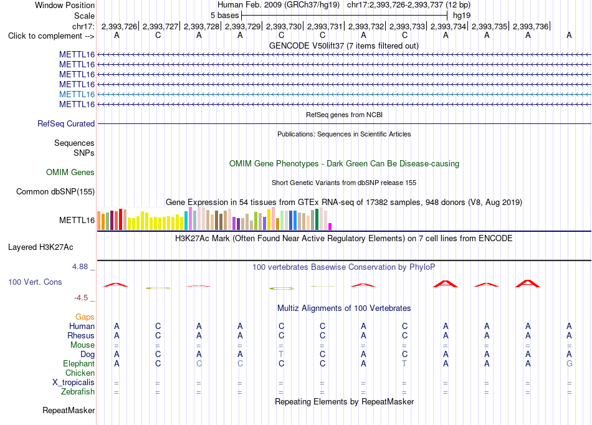Click the chr17:2,393,726-2,393,737 (12 bp) range text
The image size is (592, 425).
click(409, 5)
